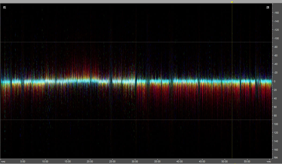Click the 'грд' degrees unit label
The height and width of the screenshot is (164, 282).
click(x=276, y=157)
